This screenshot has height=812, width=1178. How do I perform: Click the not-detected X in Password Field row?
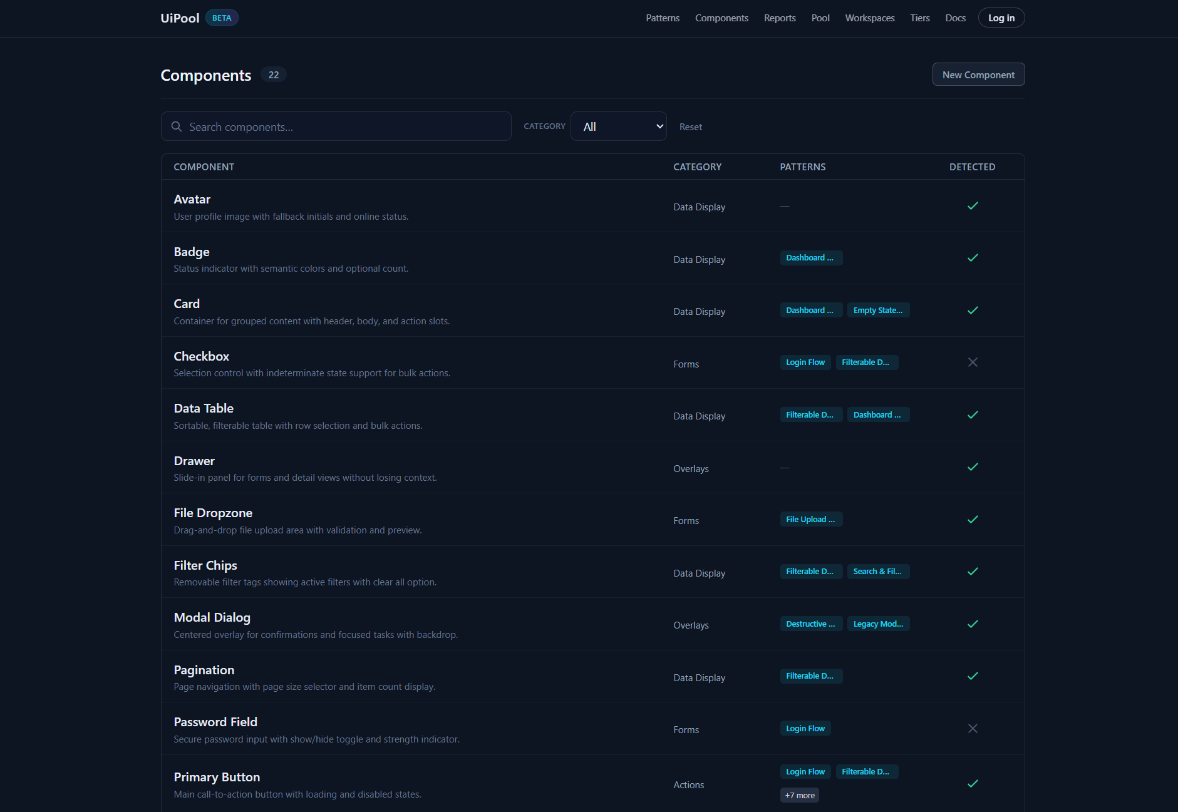(x=973, y=729)
